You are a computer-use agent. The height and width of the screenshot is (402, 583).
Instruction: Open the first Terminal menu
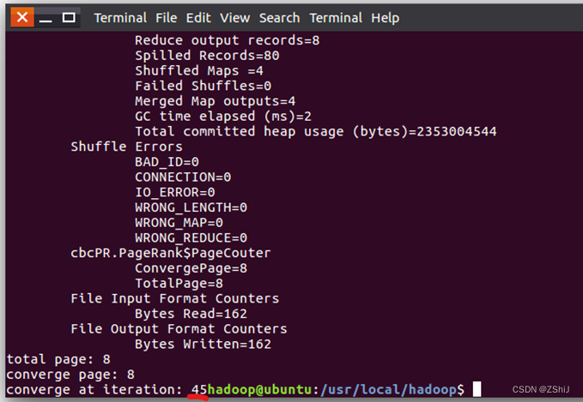[x=120, y=18]
